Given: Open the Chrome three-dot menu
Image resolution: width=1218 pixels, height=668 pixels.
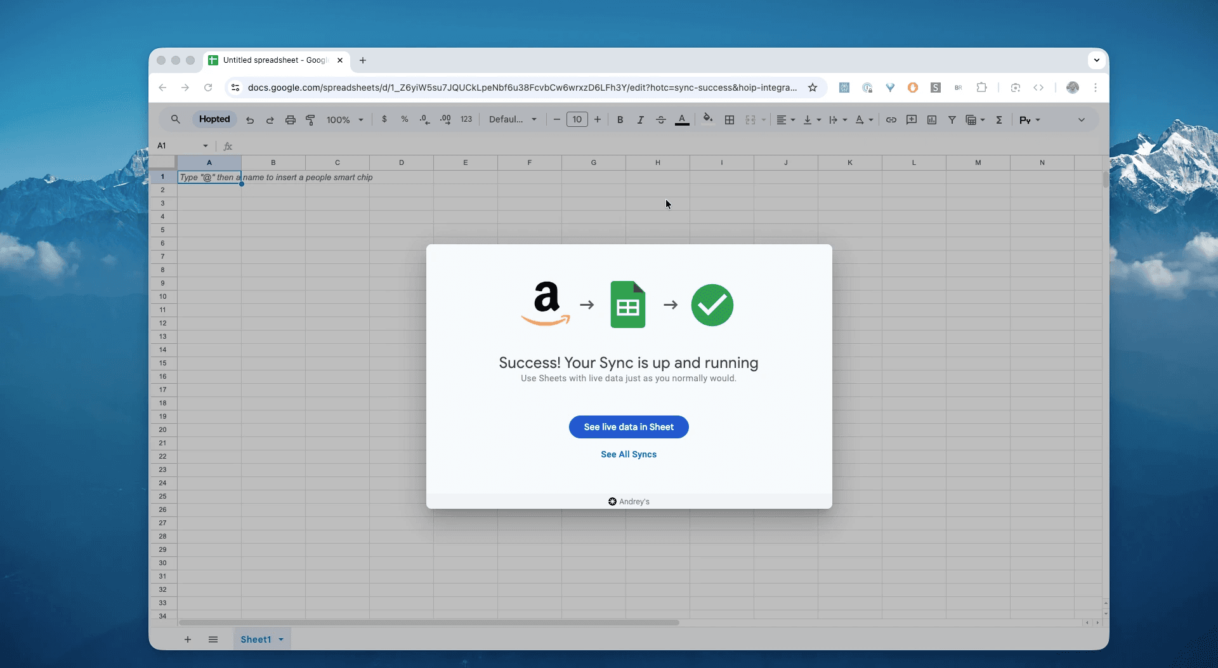Looking at the screenshot, I should tap(1096, 88).
